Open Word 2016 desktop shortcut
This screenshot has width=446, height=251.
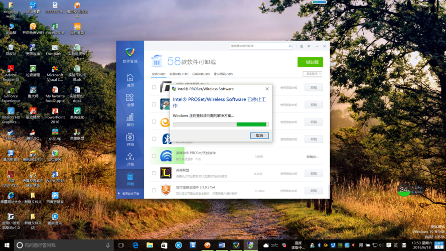point(55,176)
